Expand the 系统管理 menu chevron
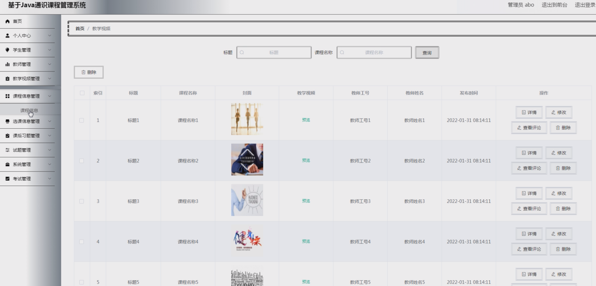Image resolution: width=596 pixels, height=286 pixels. 50,164
